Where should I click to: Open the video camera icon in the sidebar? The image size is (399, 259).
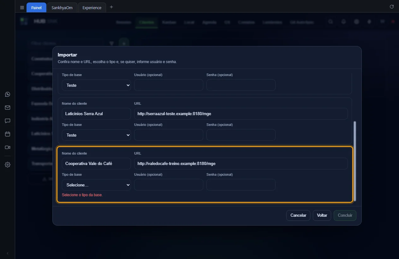(8, 147)
